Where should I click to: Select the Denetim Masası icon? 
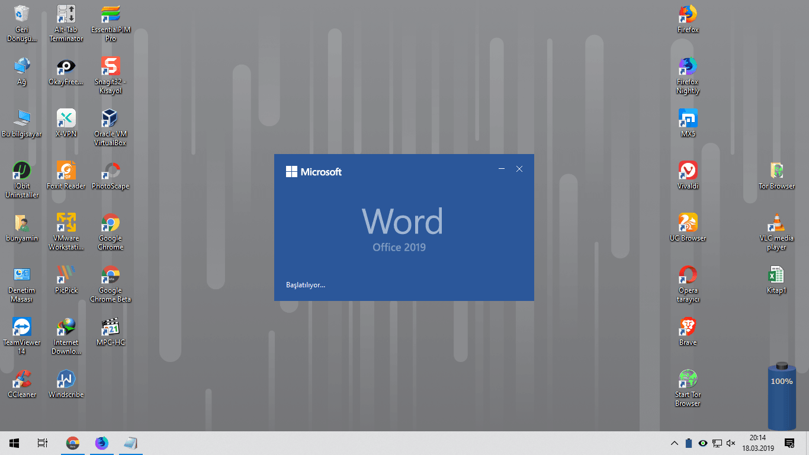(x=21, y=284)
